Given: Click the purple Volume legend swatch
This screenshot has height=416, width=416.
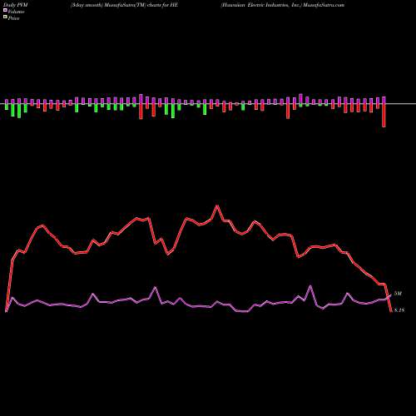Looking at the screenshot, I should (x=5, y=11).
